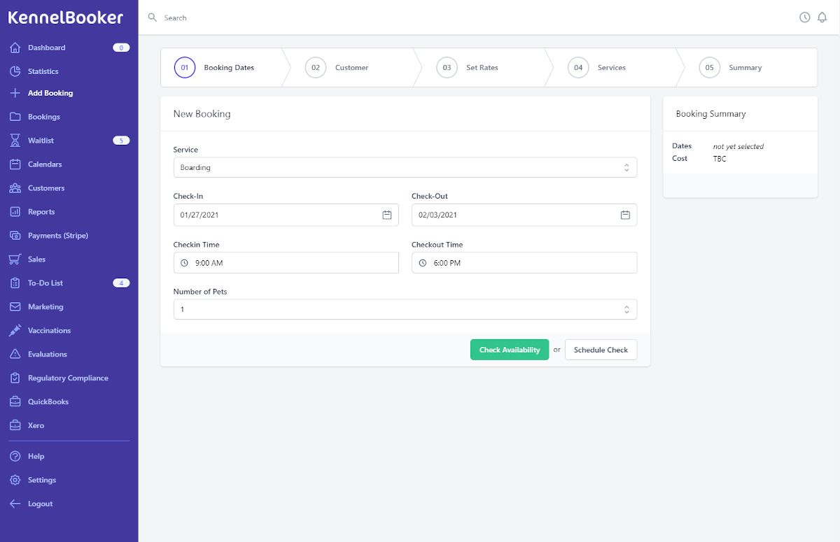Open the notifications bell icon
The width and height of the screenshot is (840, 542).
click(822, 17)
